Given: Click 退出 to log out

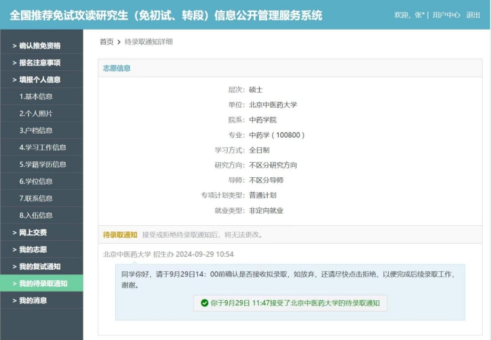Looking at the screenshot, I should click(473, 15).
